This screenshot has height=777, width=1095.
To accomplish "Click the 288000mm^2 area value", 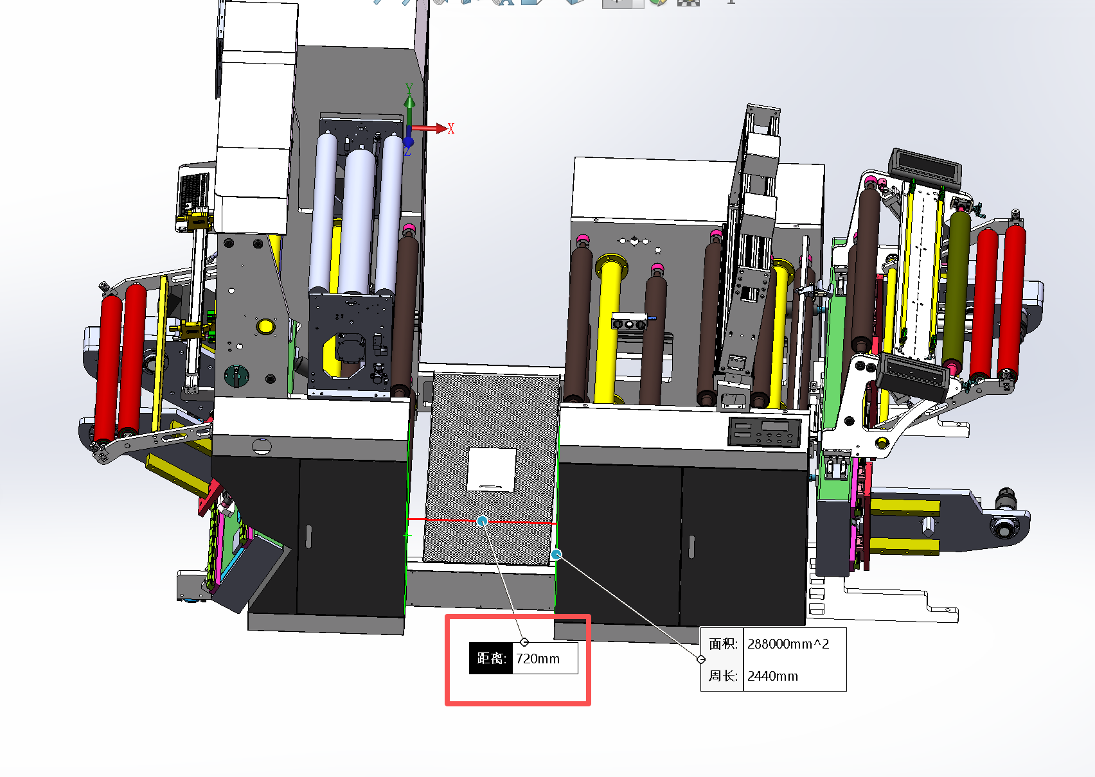I will tap(788, 644).
